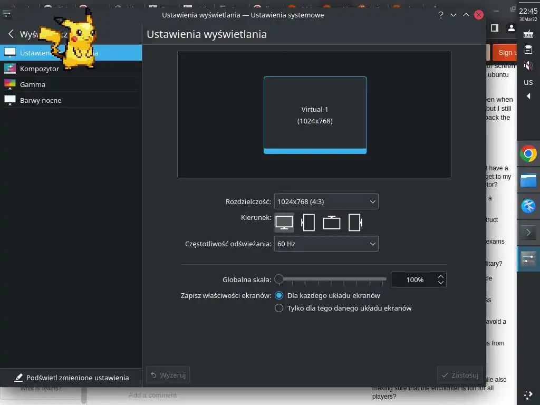Click the colorful Gamma monitor icon

(10, 84)
